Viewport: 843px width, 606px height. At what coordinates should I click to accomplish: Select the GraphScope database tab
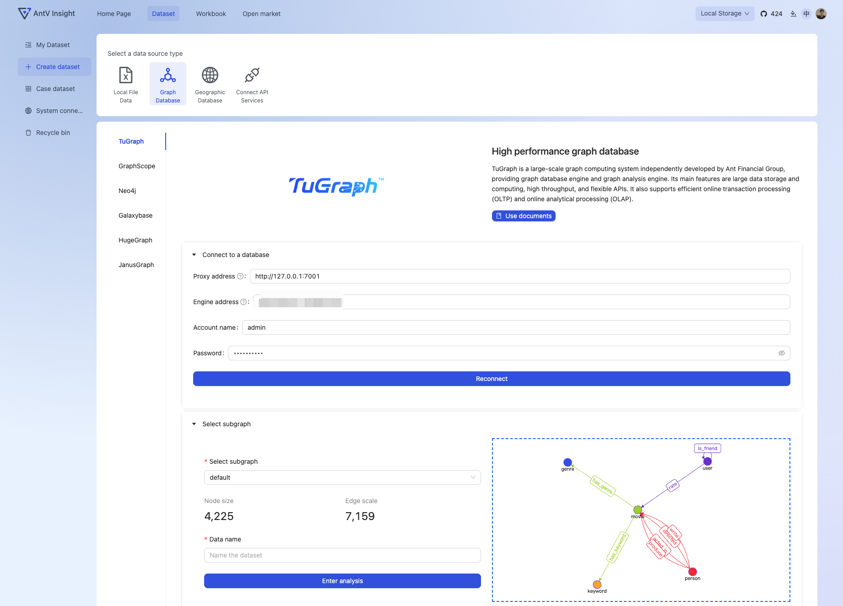tap(137, 166)
